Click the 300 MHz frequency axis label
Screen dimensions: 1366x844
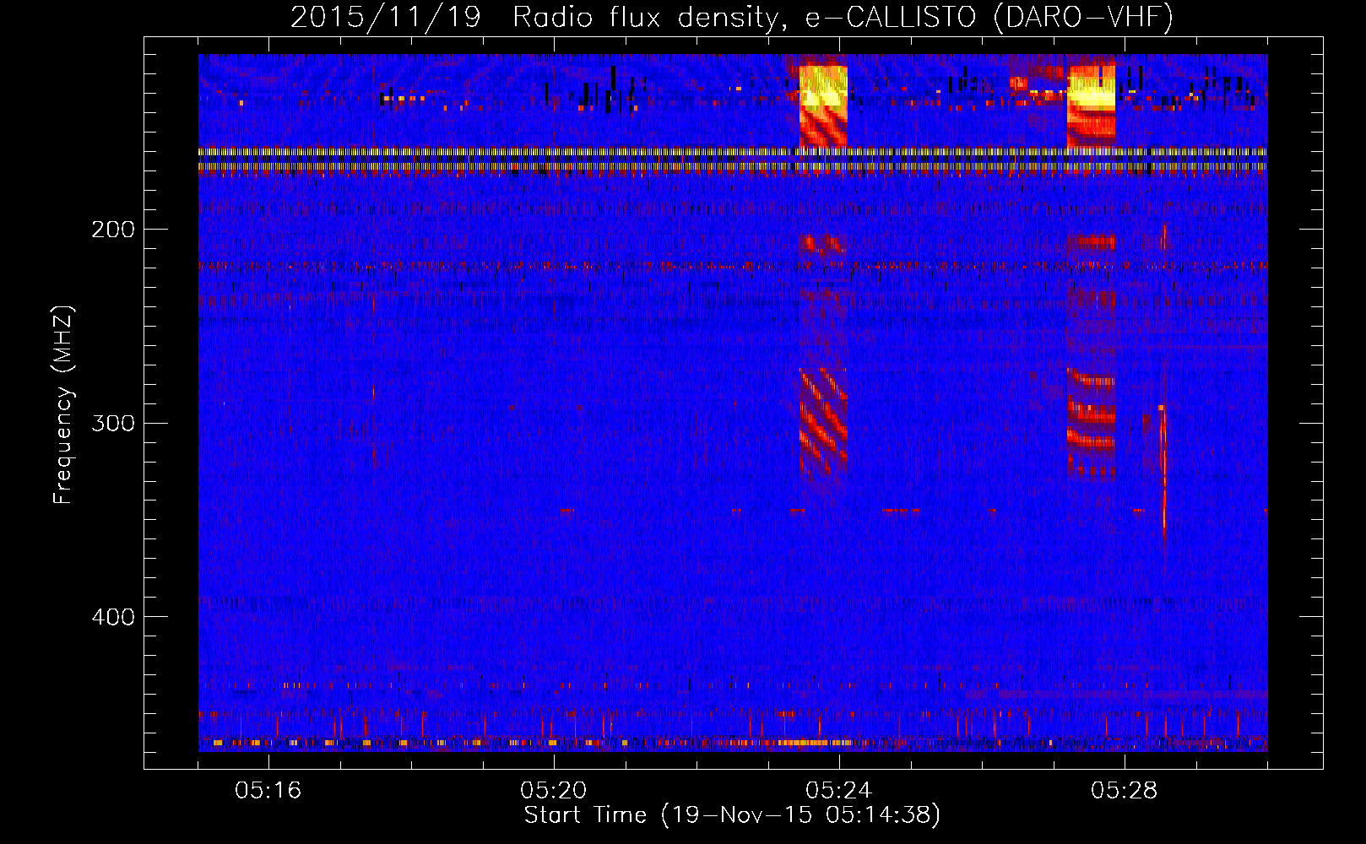[113, 423]
